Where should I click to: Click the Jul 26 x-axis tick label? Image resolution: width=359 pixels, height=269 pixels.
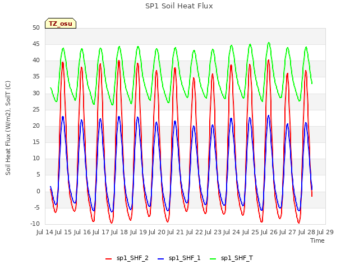[x=269, y=232]
